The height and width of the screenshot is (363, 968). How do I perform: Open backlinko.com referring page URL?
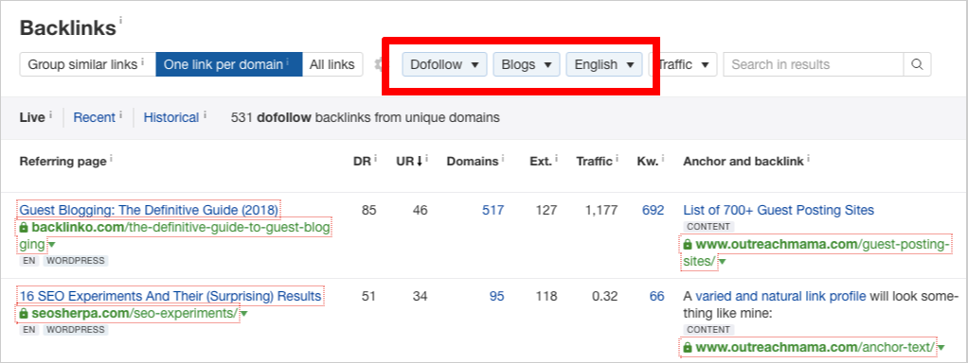175,236
